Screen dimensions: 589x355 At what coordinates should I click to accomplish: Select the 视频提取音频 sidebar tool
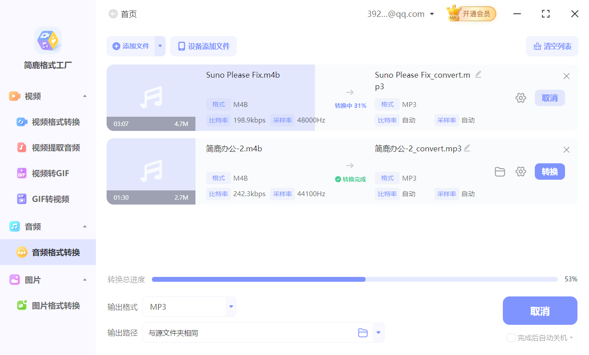point(49,147)
